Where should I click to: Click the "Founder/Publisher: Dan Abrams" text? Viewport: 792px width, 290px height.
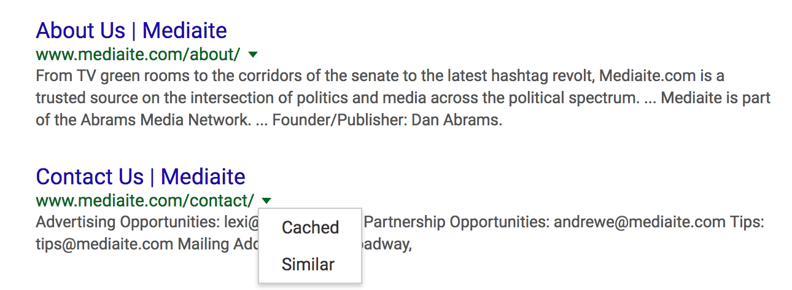coord(387,120)
